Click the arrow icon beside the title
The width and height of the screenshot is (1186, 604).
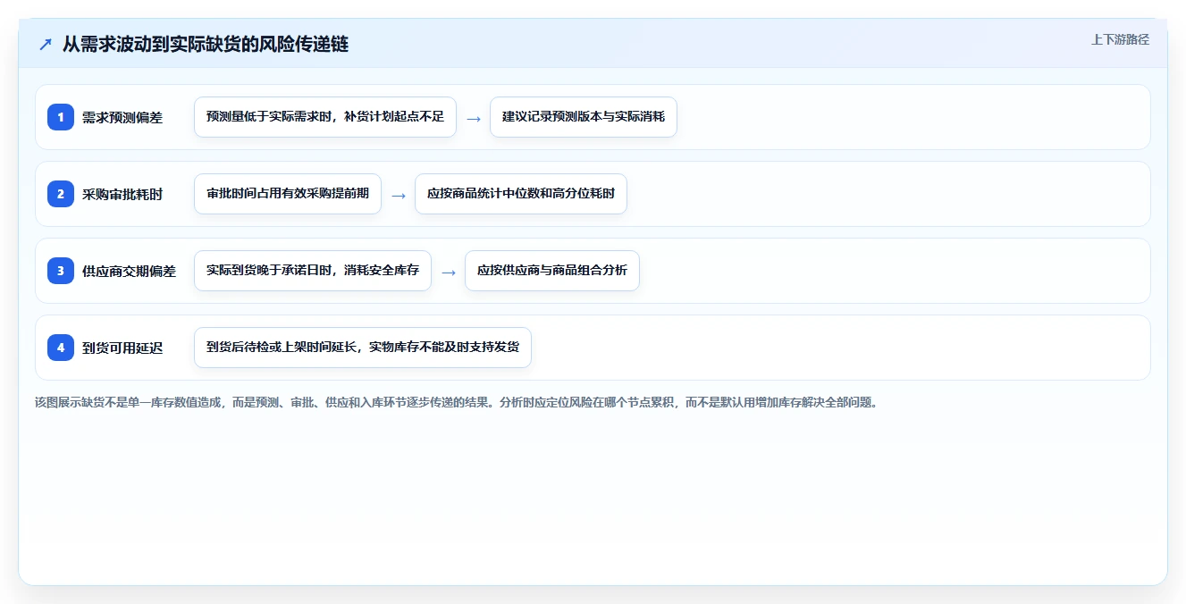tap(46, 44)
